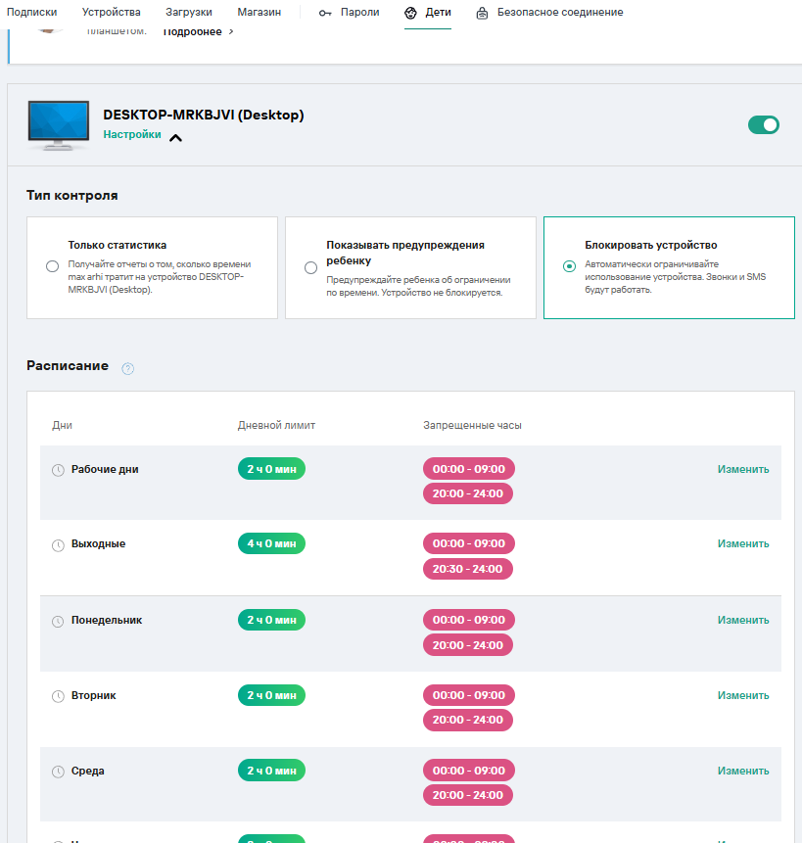Select the Блокировать устройство radio option

click(x=569, y=266)
